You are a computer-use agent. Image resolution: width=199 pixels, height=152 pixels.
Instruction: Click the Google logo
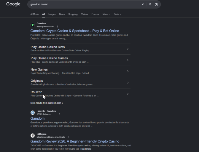(13, 4)
